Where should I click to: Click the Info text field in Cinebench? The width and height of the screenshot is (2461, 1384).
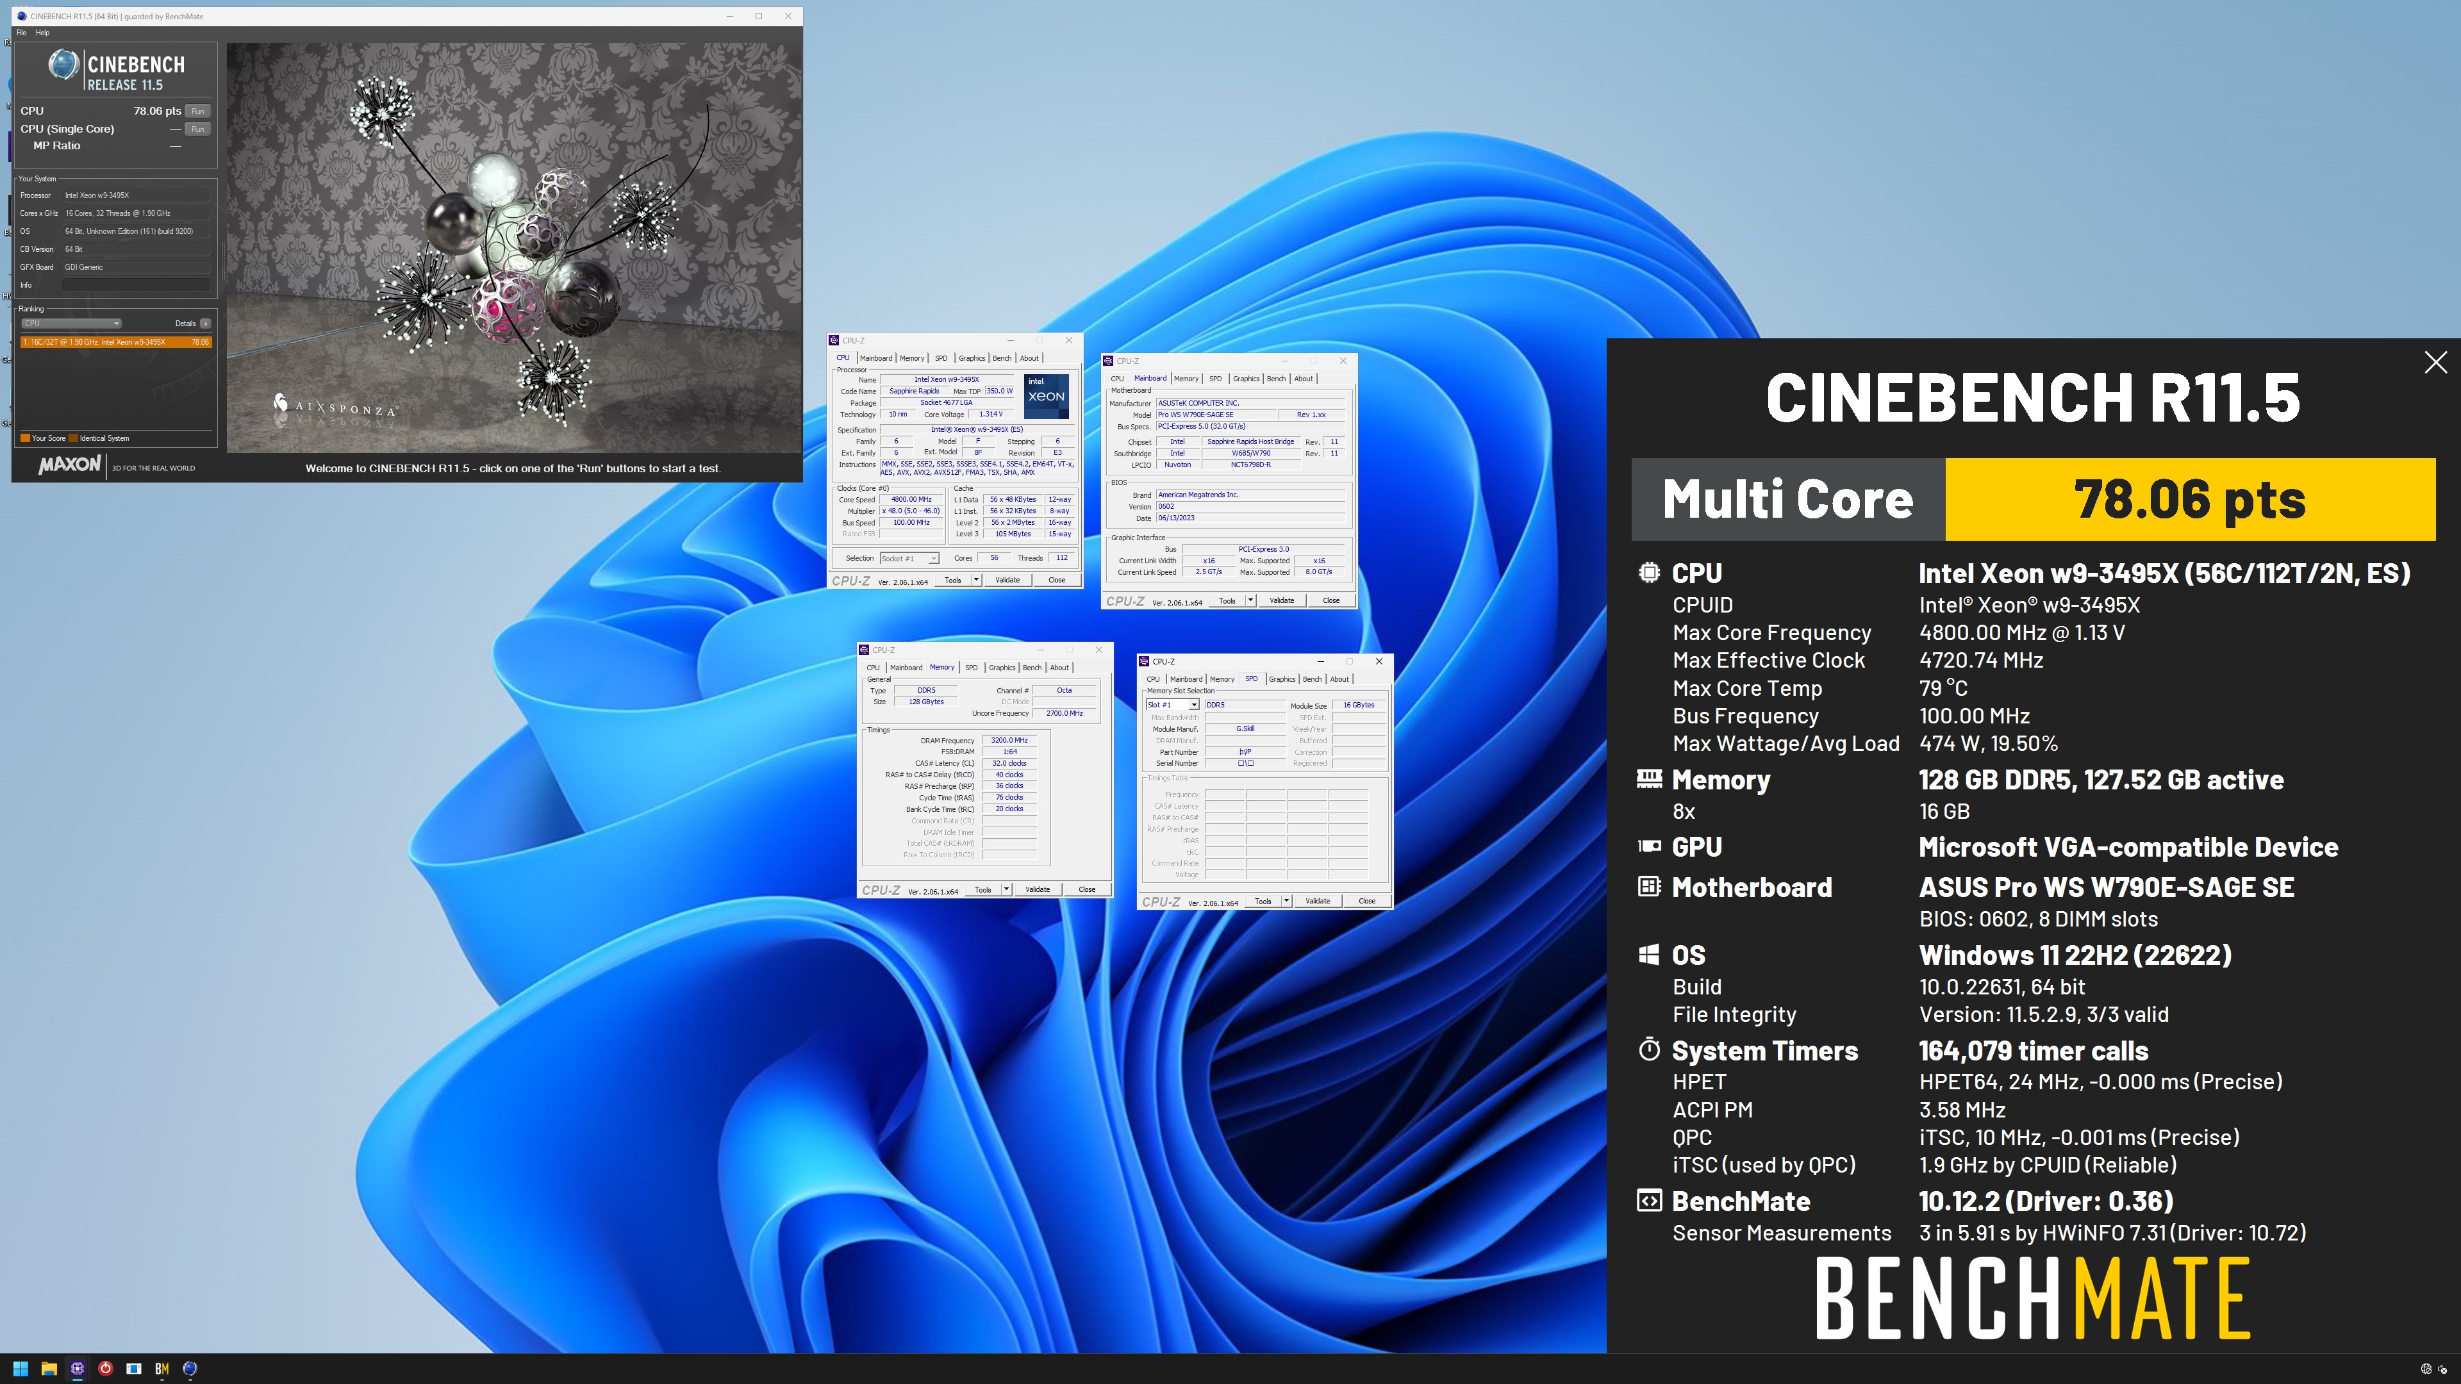point(137,284)
